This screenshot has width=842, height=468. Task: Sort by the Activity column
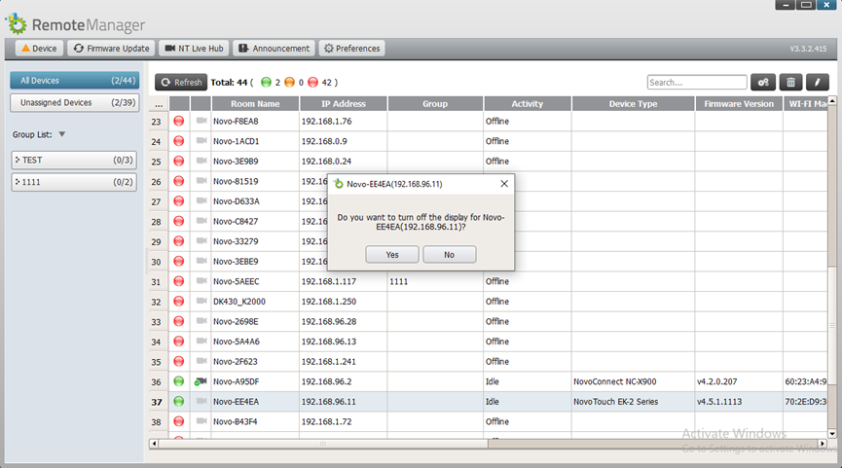(527, 103)
